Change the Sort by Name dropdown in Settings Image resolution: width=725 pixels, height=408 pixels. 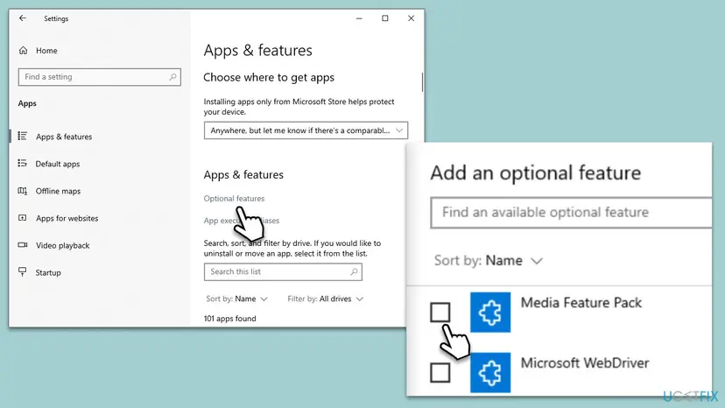(x=236, y=299)
